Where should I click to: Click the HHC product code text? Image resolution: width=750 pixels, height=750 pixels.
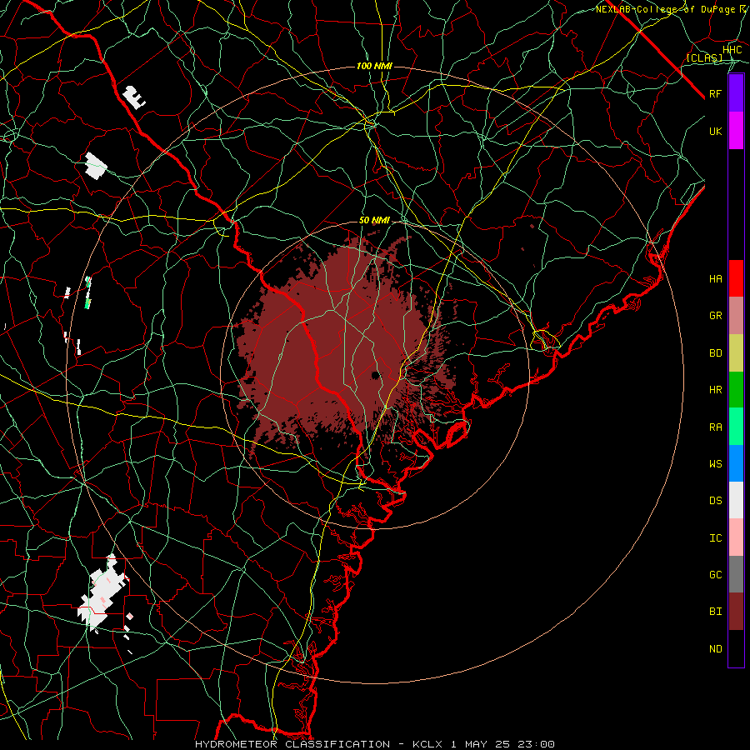coord(732,50)
